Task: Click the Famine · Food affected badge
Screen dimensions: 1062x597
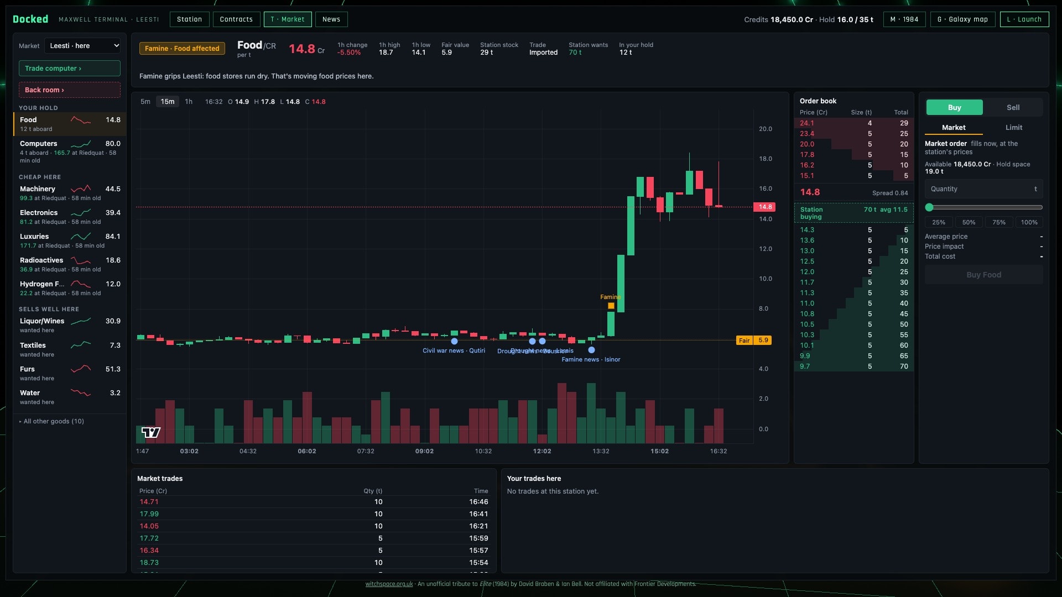Action: click(x=182, y=49)
